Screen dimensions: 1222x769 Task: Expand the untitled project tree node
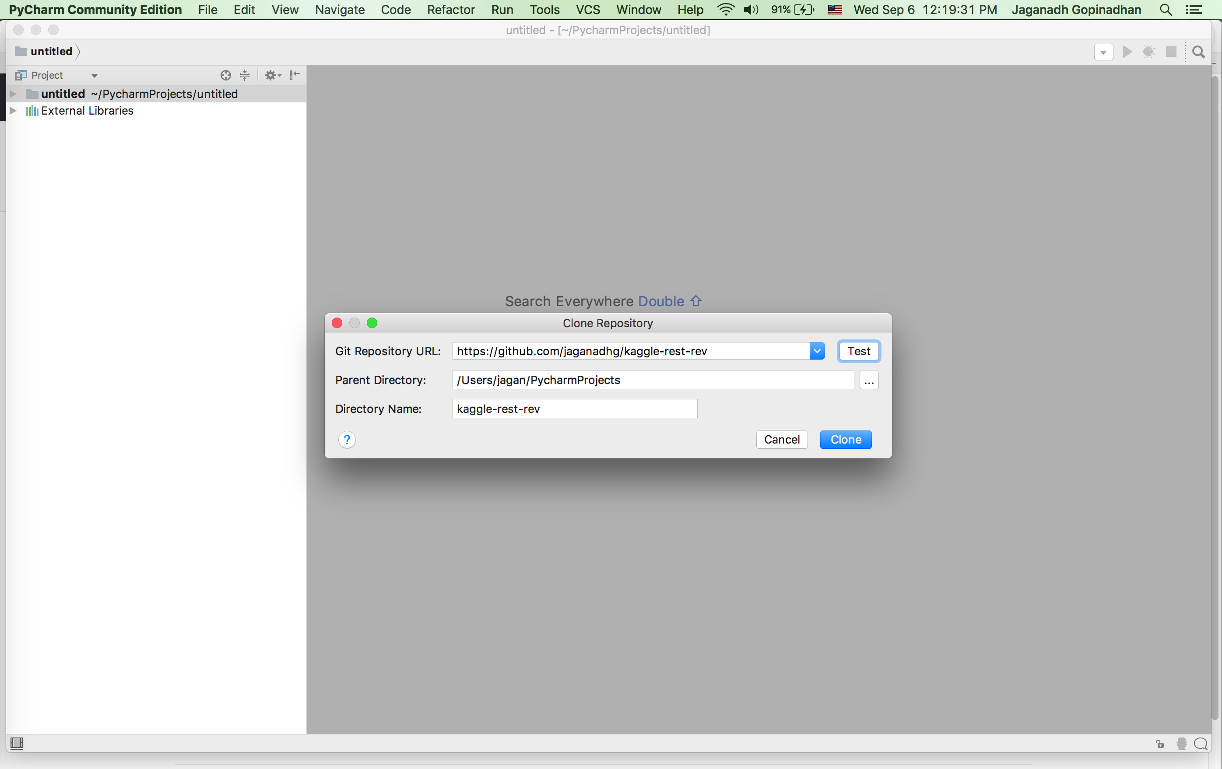[13, 94]
